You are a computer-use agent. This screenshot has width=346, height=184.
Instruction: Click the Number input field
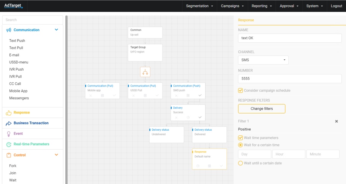click(x=289, y=79)
